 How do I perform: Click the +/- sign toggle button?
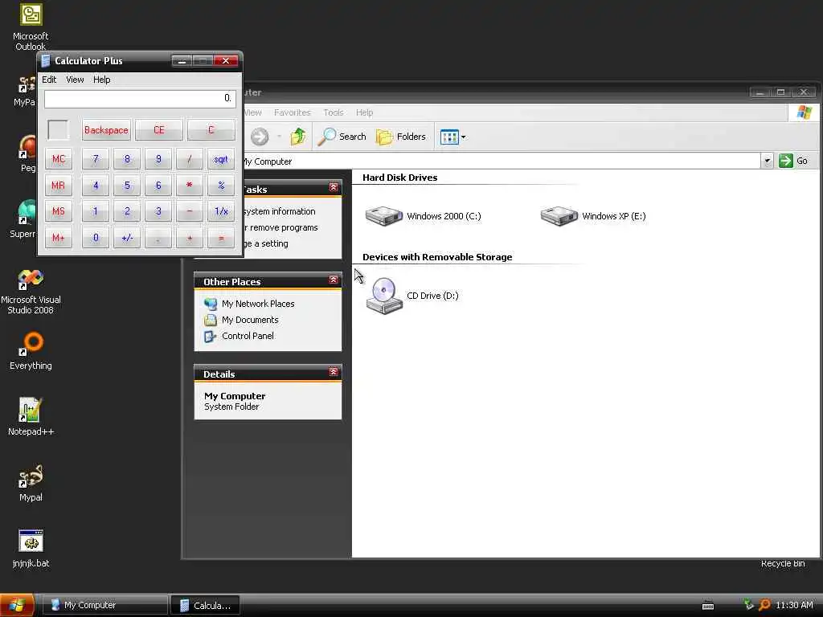click(127, 238)
